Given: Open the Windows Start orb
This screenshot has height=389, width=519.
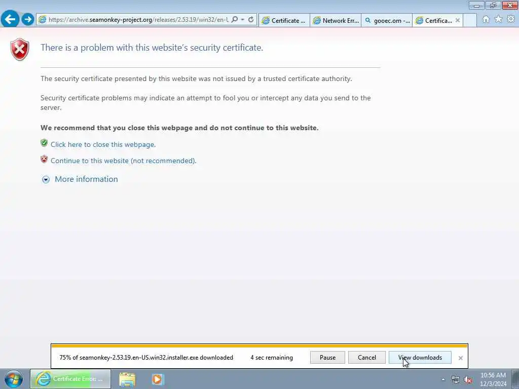Looking at the screenshot, I should pos(14,379).
